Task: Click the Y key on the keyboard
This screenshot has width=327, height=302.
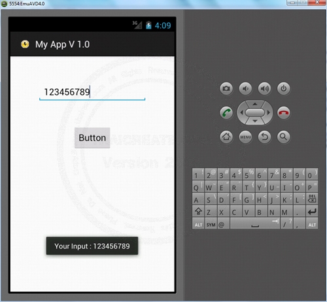Action: pos(262,186)
